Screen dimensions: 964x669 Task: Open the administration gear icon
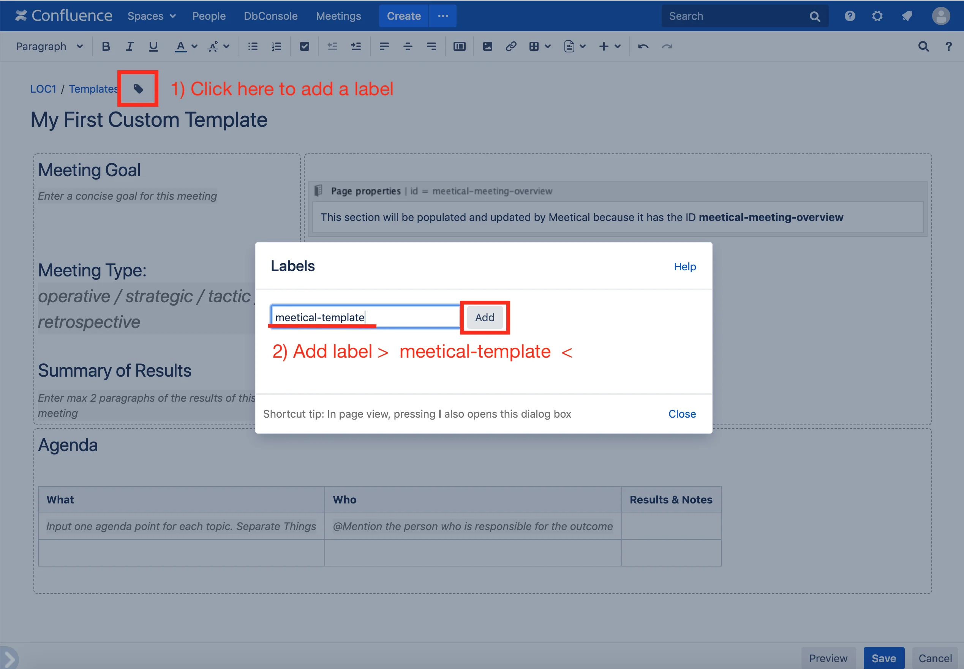click(x=877, y=16)
